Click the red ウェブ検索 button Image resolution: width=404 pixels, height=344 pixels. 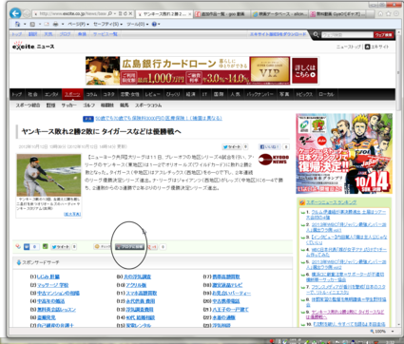383,35
